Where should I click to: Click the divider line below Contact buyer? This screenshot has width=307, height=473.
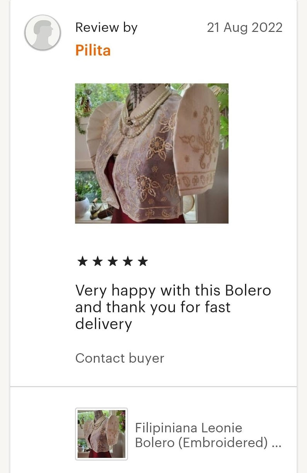click(x=153, y=386)
